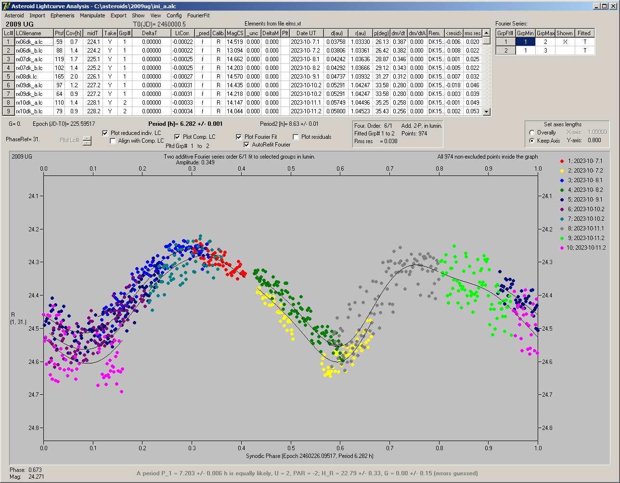Select file row rx09dk_a.lc
620x483 pixels.
pyautogui.click(x=34, y=85)
